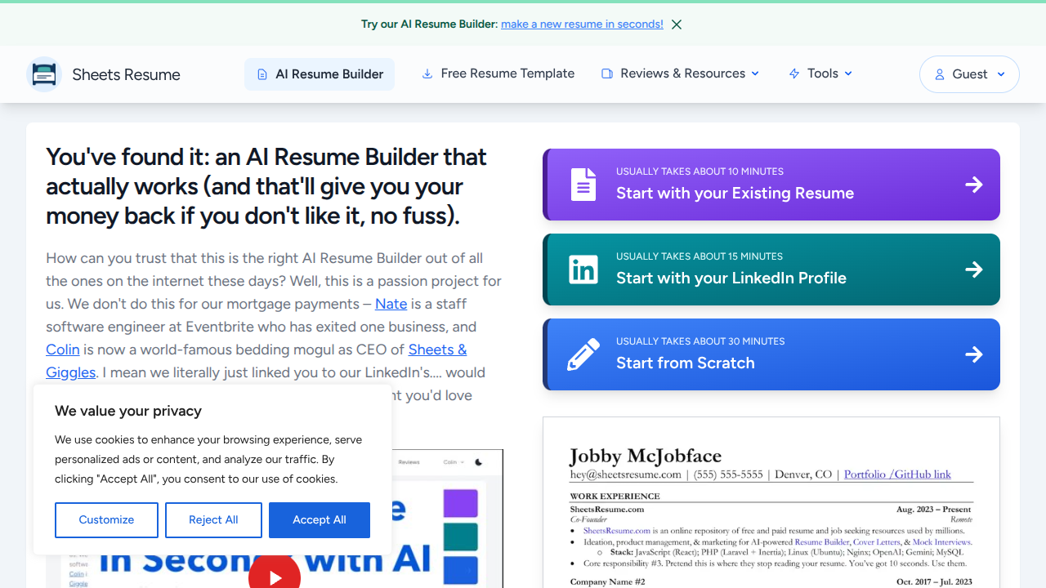Select Free Resume Template in the navigation
This screenshot has height=588, width=1046.
pyautogui.click(x=497, y=73)
